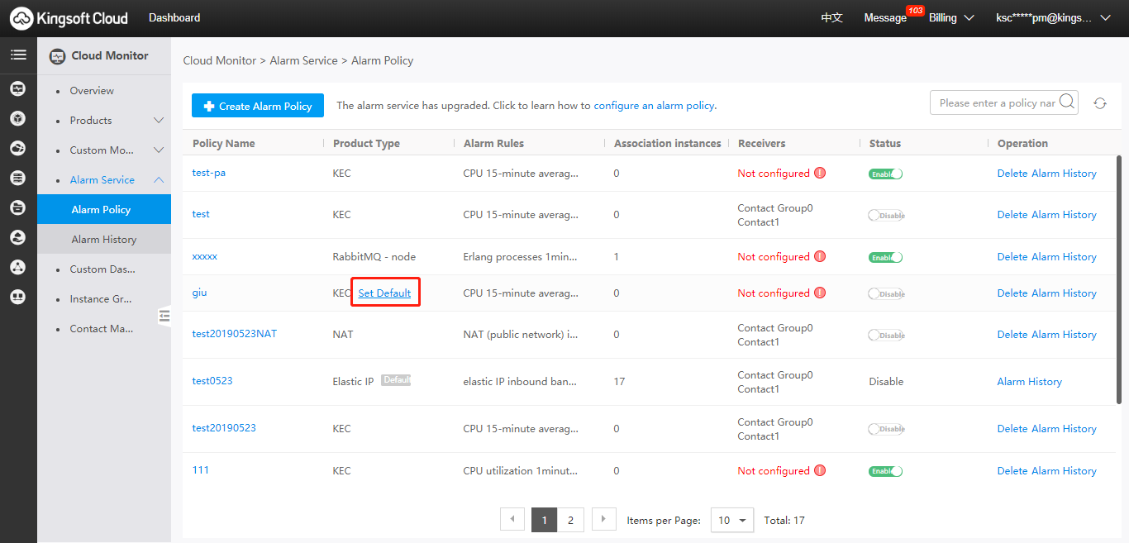This screenshot has width=1129, height=543.
Task: Click the Kingsoft Cloud logo
Action: pos(69,18)
